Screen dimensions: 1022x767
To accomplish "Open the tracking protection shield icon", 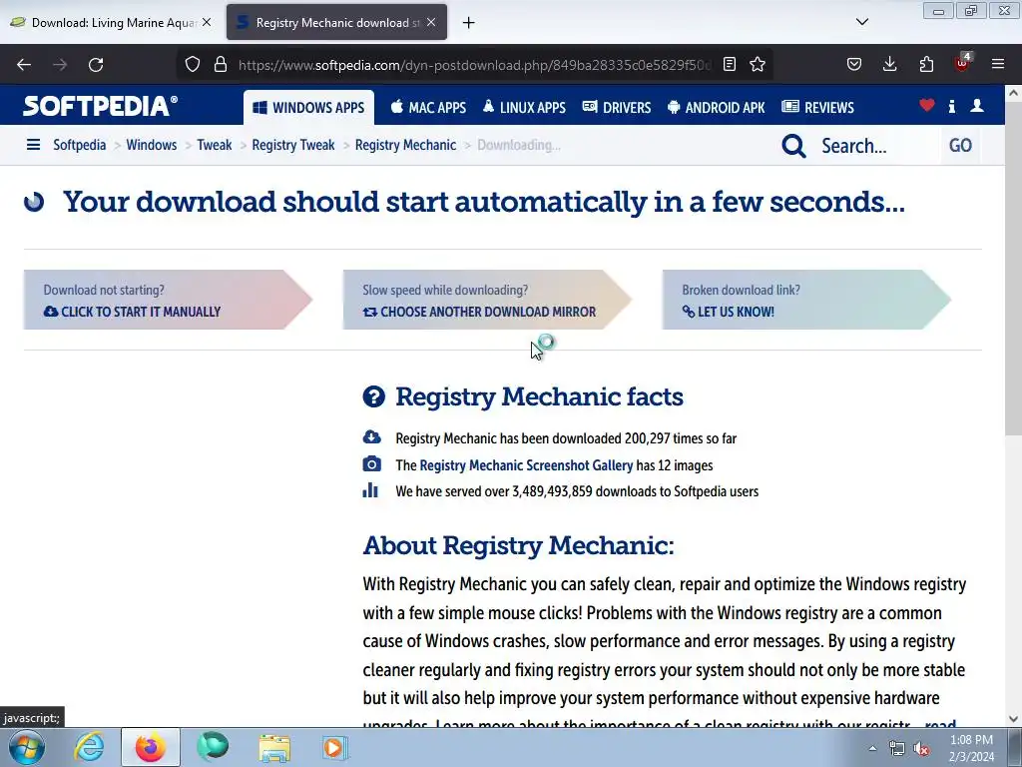I will pos(193,64).
